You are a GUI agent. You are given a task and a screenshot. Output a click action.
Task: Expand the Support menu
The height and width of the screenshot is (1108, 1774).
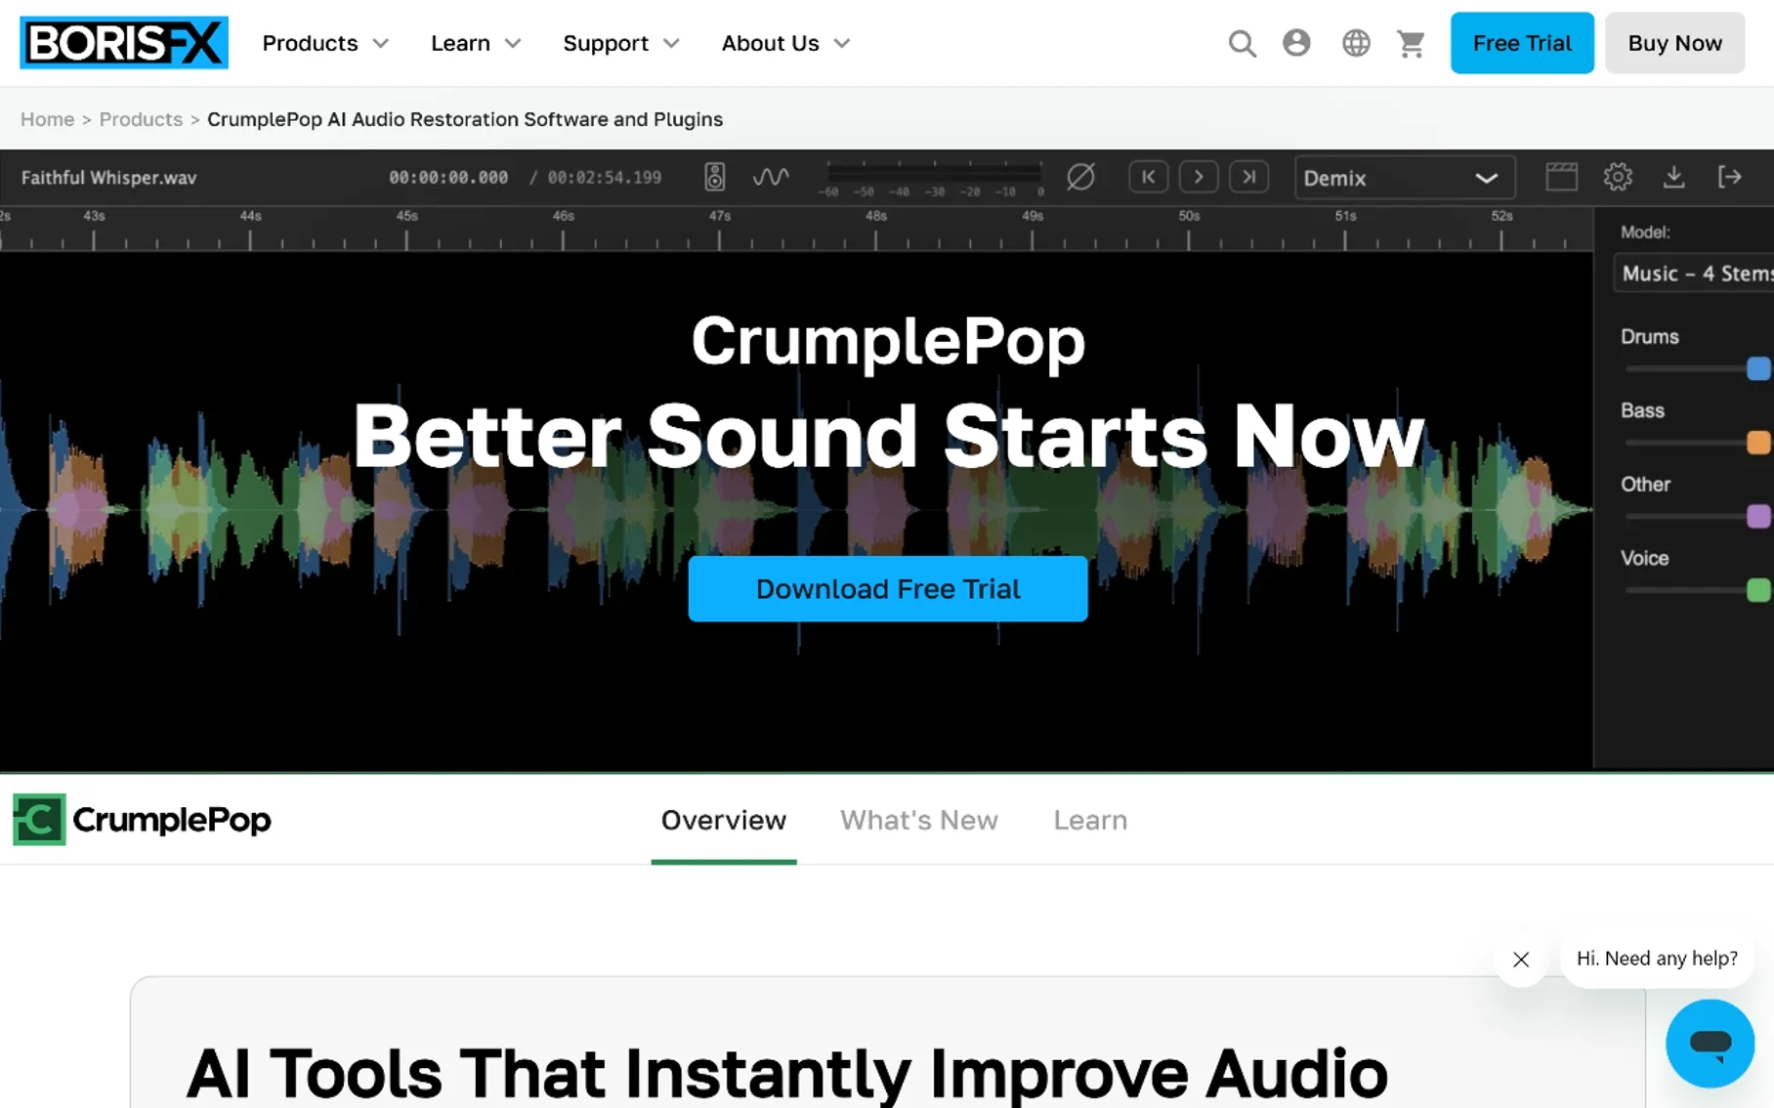[x=621, y=43]
